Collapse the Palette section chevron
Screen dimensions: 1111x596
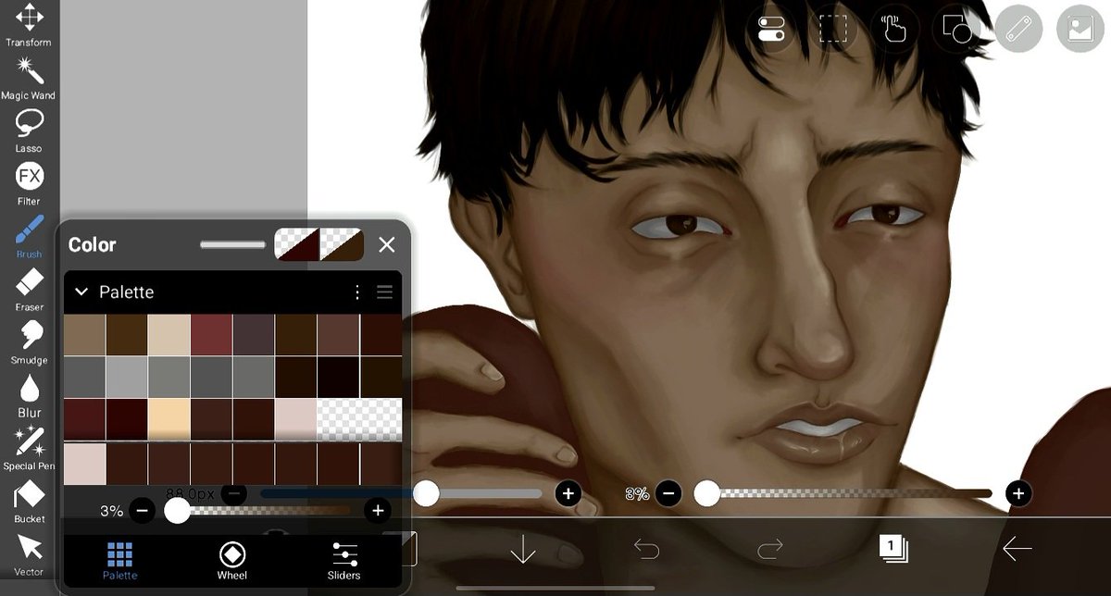click(x=81, y=292)
